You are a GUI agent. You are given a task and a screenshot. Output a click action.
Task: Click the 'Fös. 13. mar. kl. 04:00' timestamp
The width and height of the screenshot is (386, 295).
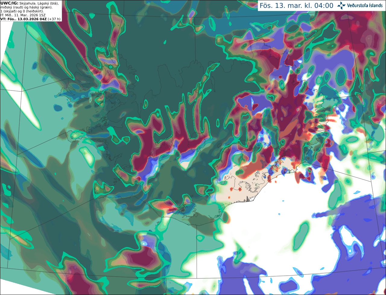296,6
